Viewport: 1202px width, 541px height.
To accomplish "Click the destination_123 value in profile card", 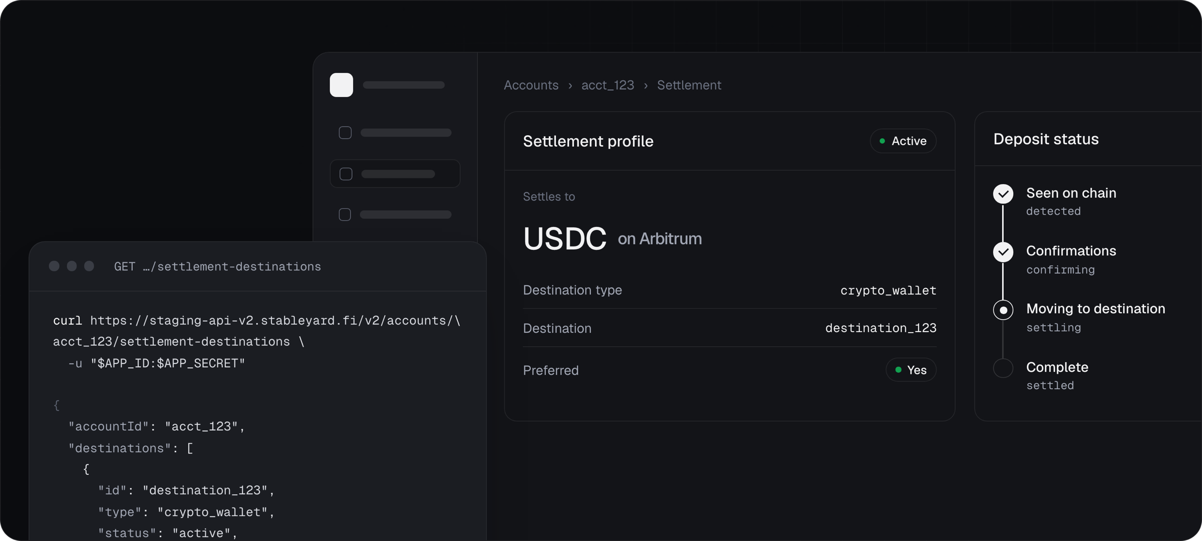I will 881,328.
